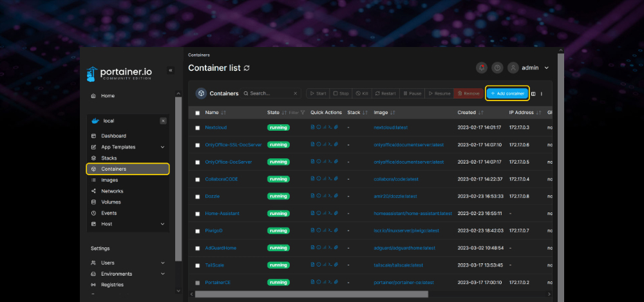644x302 pixels.
Task: Open stats icon for OnlyOffice-DocServer
Action: tap(324, 162)
